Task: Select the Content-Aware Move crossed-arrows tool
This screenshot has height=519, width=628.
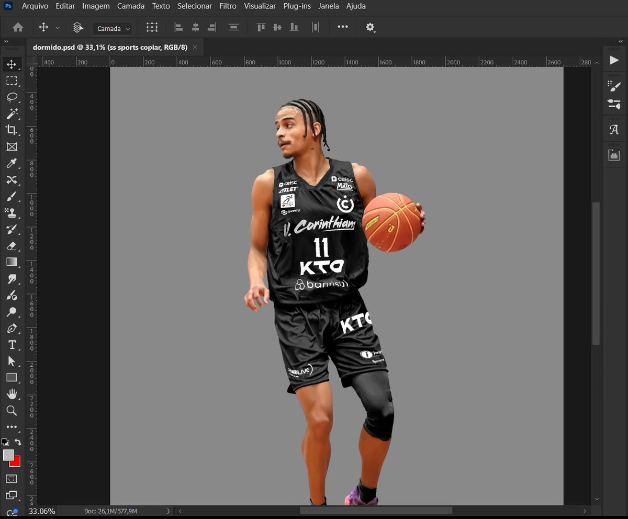Action: (12, 180)
